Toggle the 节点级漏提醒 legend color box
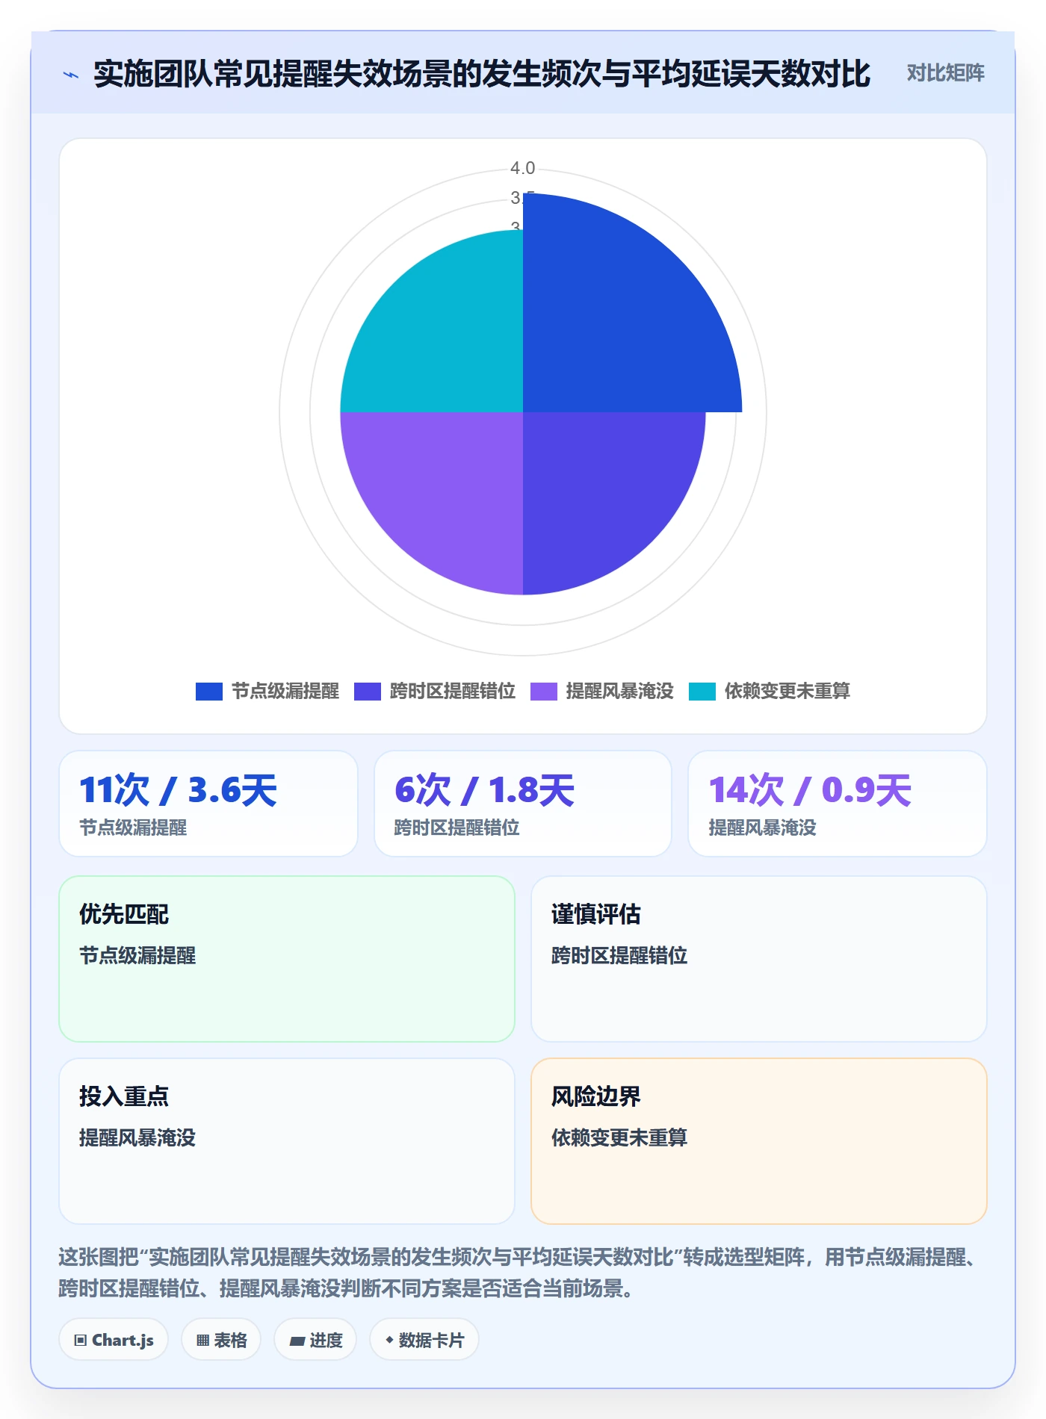 (x=209, y=692)
